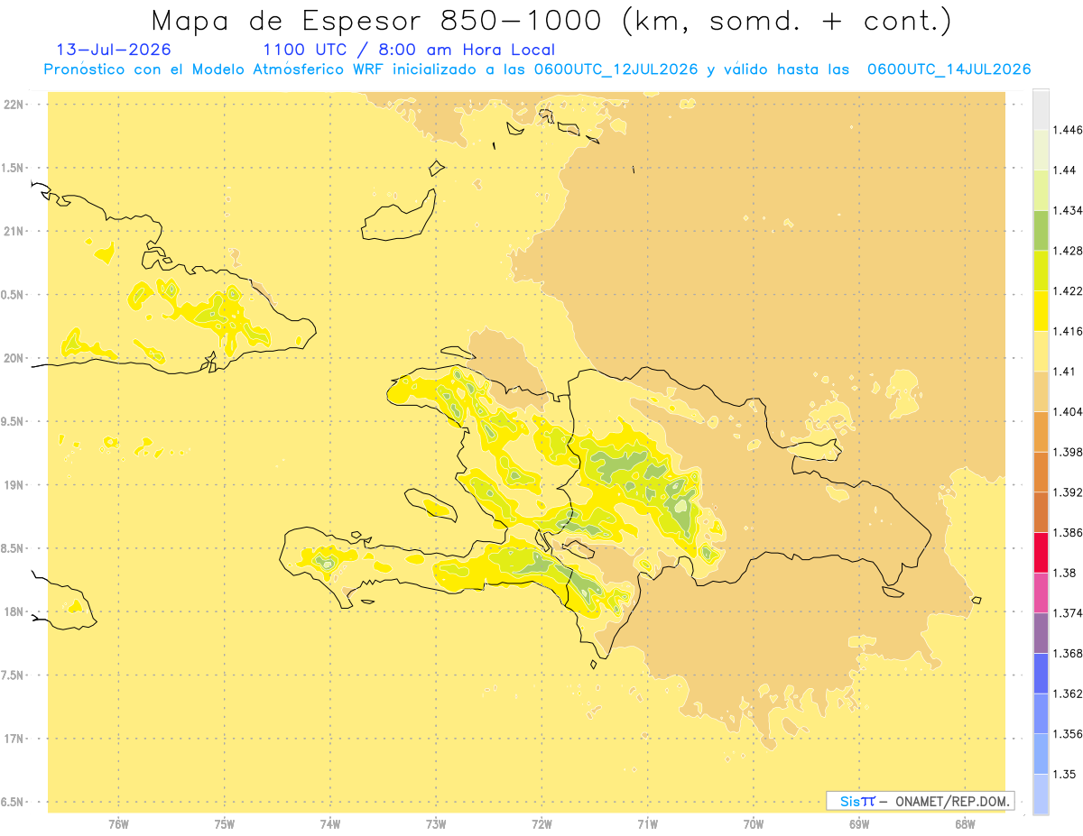
Task: Click the 1.368 colorbar value
Action: (x=1068, y=653)
